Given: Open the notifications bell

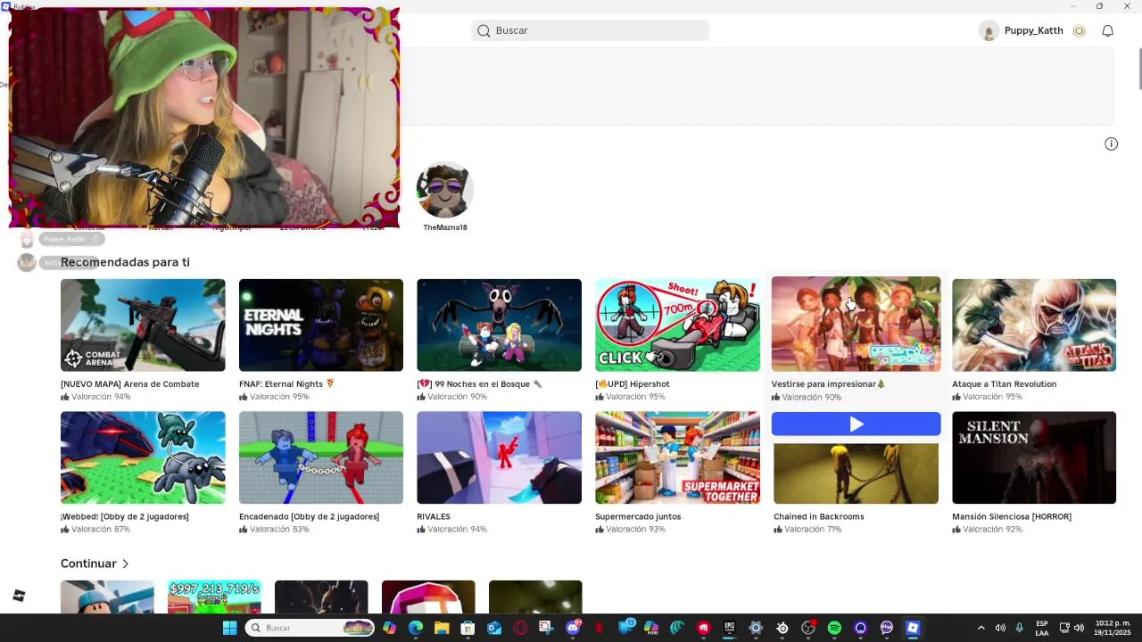Looking at the screenshot, I should click(x=1107, y=30).
